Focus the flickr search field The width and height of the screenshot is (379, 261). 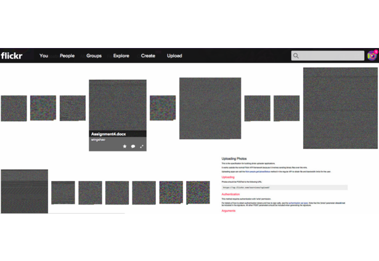(x=327, y=56)
